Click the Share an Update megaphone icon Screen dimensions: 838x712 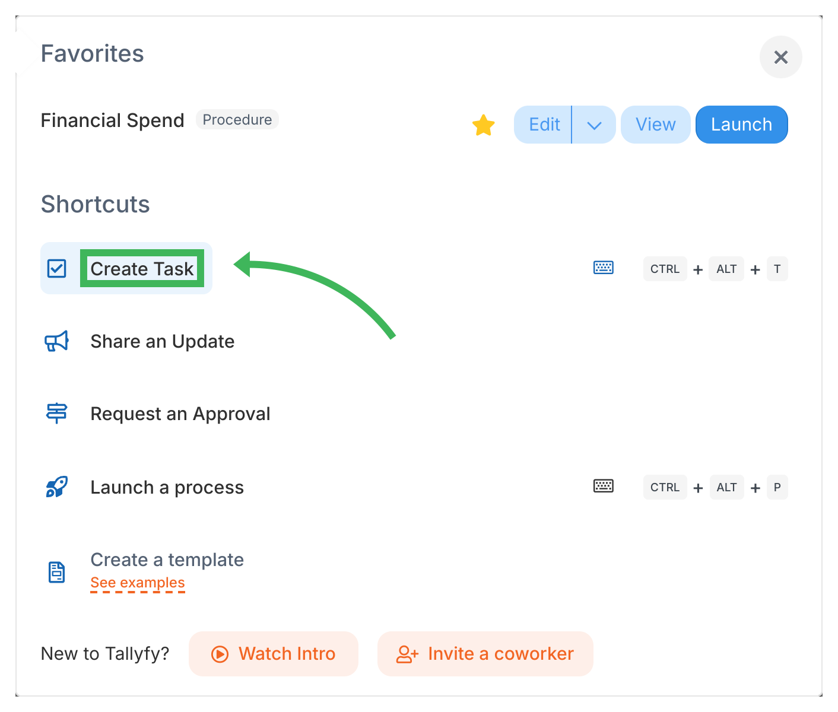click(x=56, y=341)
